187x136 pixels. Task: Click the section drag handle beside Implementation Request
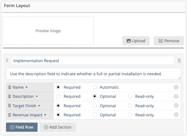7,61
